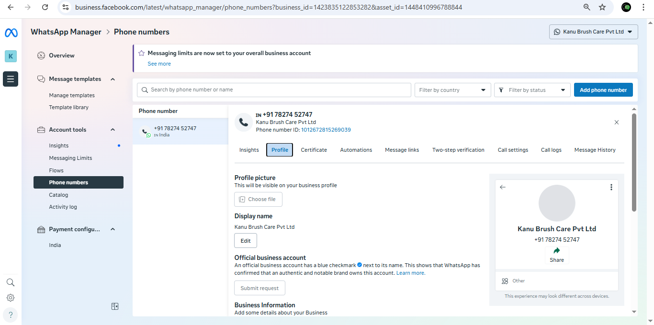The width and height of the screenshot is (654, 325).
Task: Click the Add phone number button
Action: tap(603, 90)
